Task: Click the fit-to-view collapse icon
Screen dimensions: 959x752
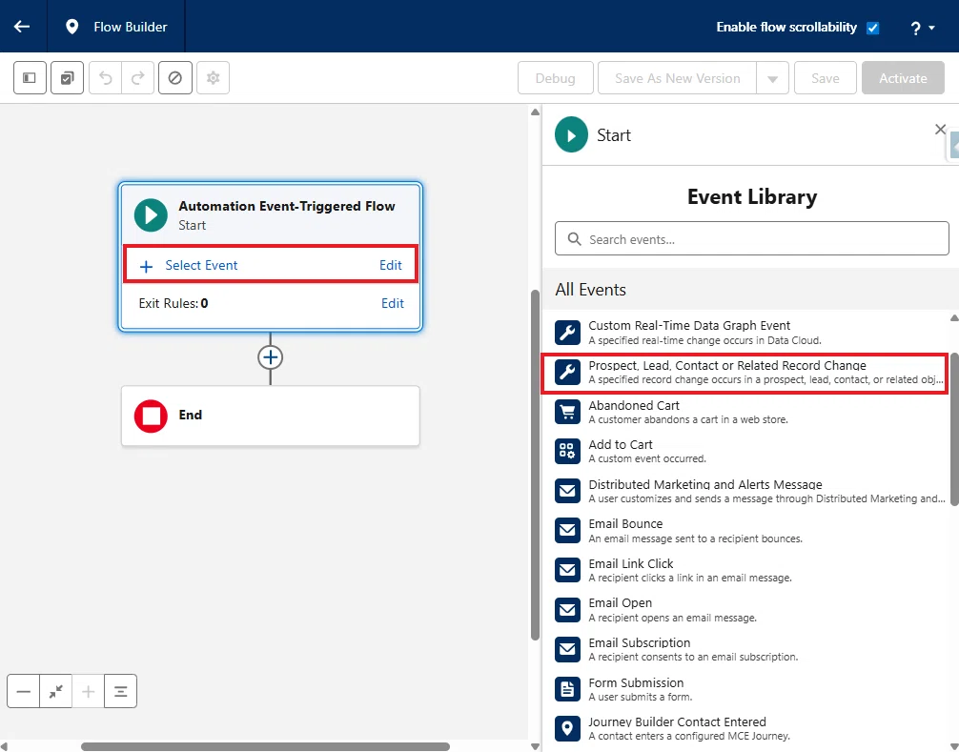Action: point(55,691)
